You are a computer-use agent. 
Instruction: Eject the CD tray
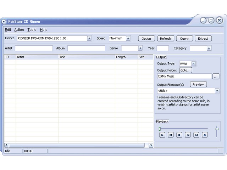tap(205, 135)
